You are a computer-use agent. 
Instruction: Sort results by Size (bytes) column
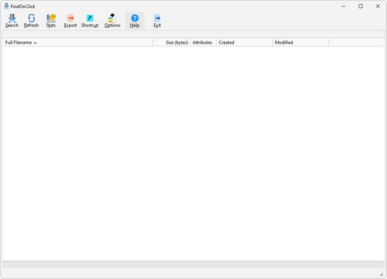[x=172, y=43]
